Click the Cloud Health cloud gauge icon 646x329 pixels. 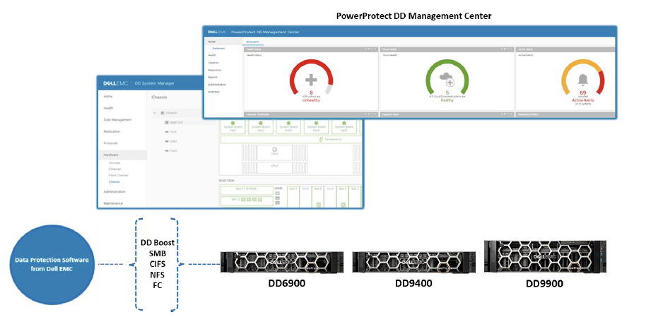[447, 79]
